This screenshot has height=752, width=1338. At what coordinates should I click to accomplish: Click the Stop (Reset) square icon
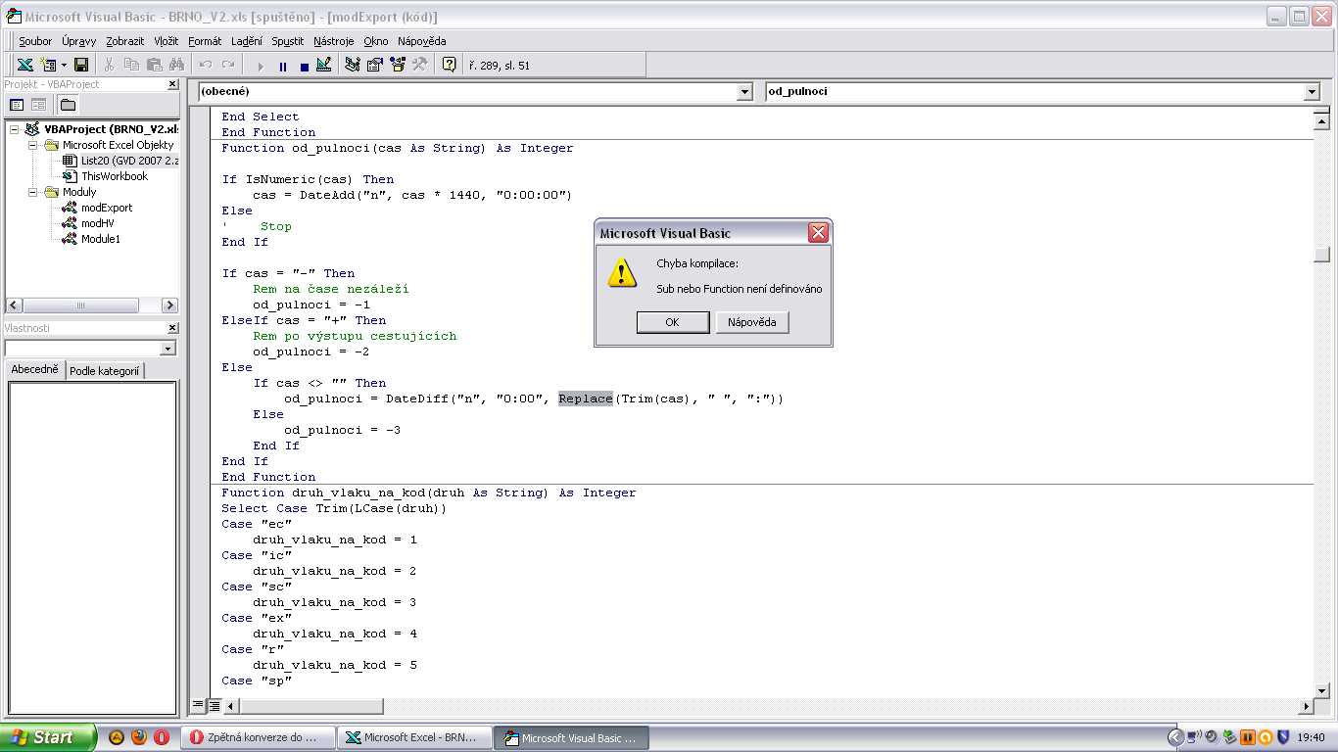[304, 66]
